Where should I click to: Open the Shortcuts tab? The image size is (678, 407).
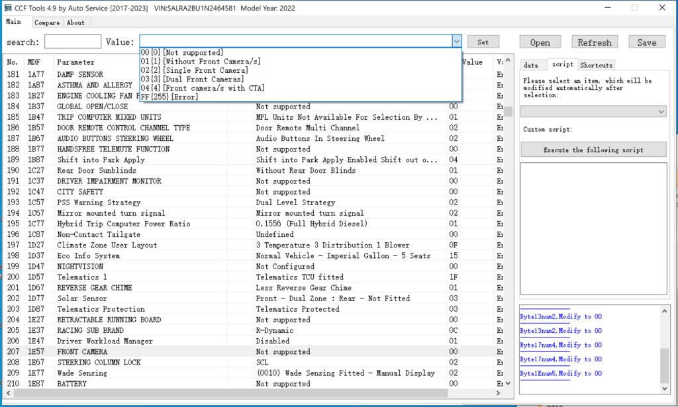coord(596,65)
